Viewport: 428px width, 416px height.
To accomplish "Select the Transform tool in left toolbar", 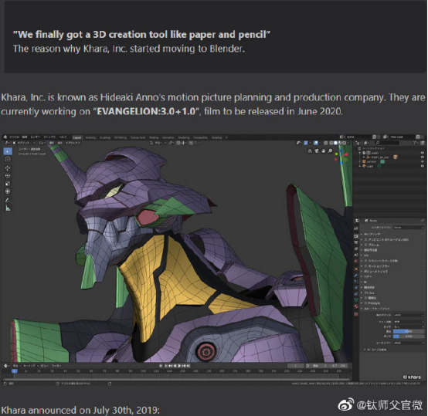I will [x=8, y=191].
